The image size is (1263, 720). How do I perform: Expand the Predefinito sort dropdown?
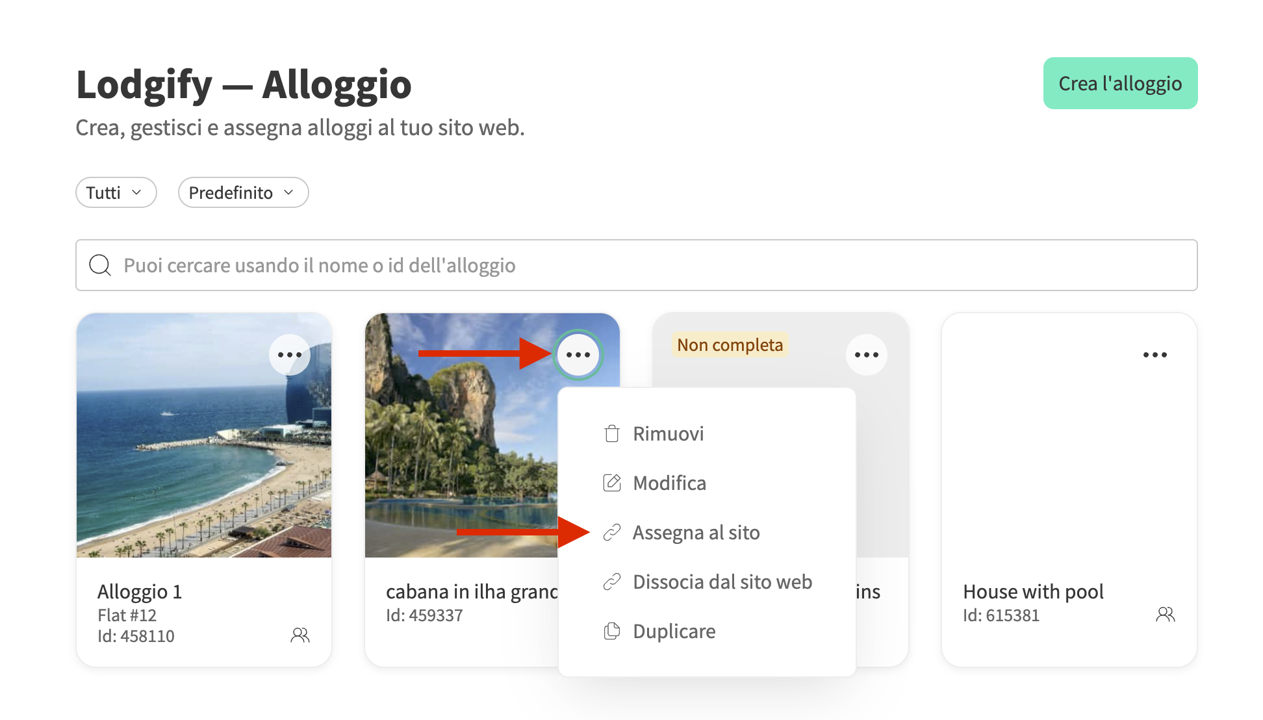tap(243, 192)
